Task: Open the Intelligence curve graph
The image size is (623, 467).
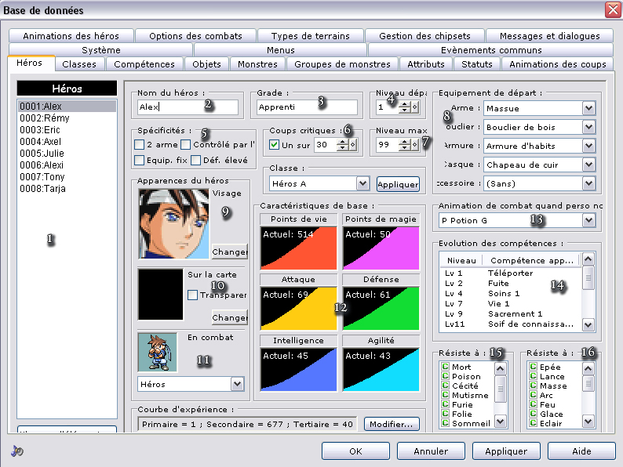Action: [x=298, y=369]
